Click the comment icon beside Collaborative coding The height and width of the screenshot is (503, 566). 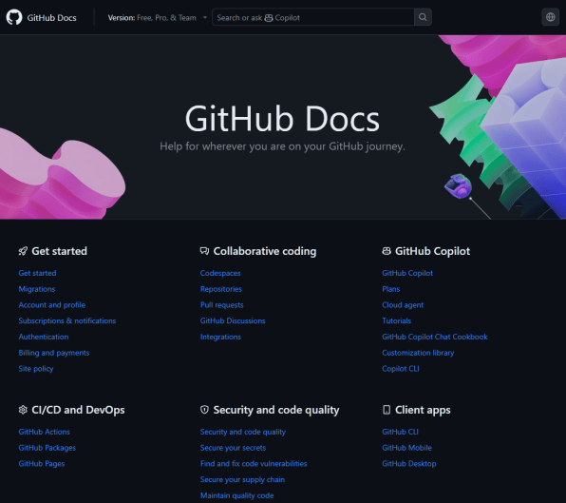(204, 251)
